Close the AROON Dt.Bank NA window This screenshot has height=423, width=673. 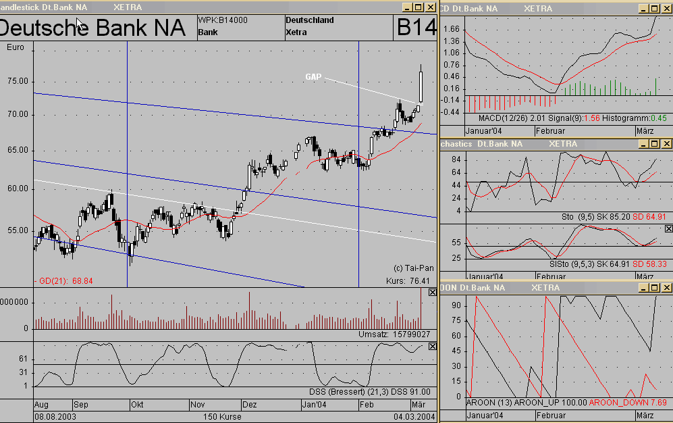click(x=666, y=288)
